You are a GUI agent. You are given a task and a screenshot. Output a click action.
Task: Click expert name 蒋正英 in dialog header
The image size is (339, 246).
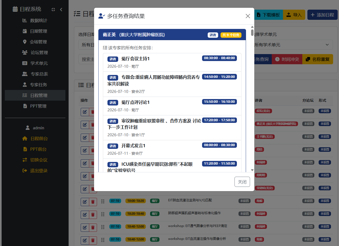tap(109, 35)
